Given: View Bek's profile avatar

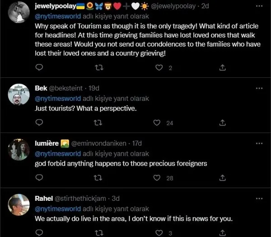Looking at the screenshot, I should (x=19, y=94).
